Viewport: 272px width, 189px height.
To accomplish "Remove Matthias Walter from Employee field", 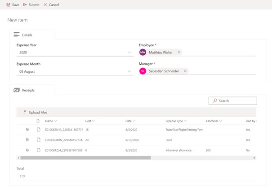I will (178, 52).
